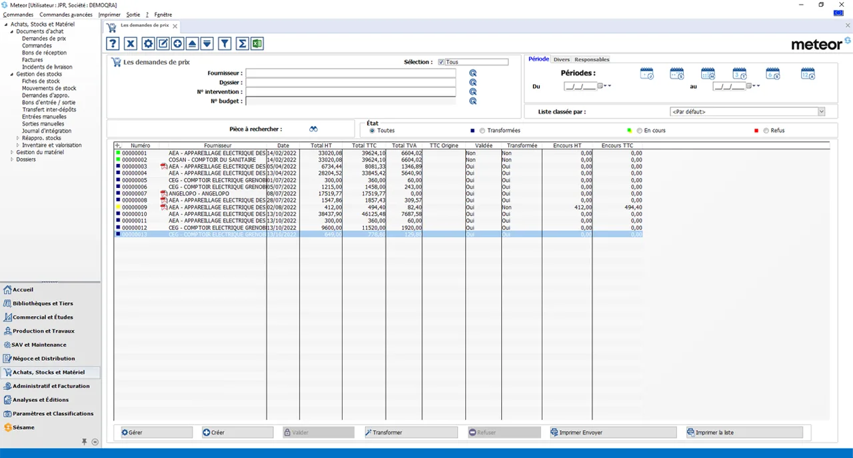The width and height of the screenshot is (853, 458).
Task: Switch to the Responsables tab
Action: point(592,59)
